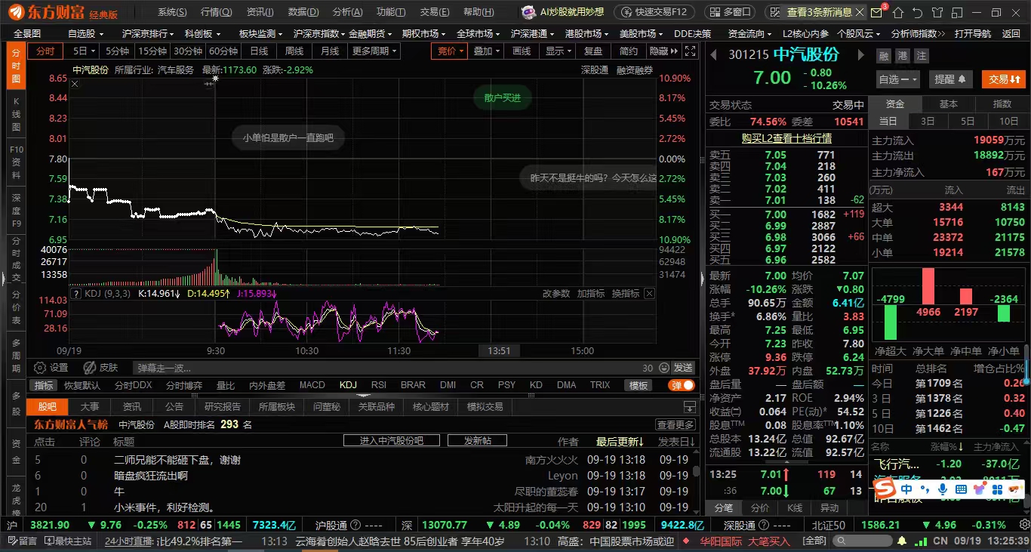Screen dimensions: 1031x552
Task: Open the 帮助(H) menu
Action: click(x=478, y=12)
